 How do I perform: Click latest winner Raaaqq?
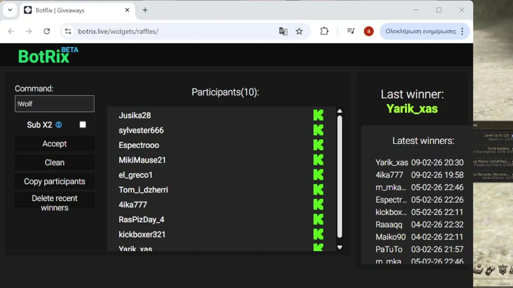click(389, 224)
